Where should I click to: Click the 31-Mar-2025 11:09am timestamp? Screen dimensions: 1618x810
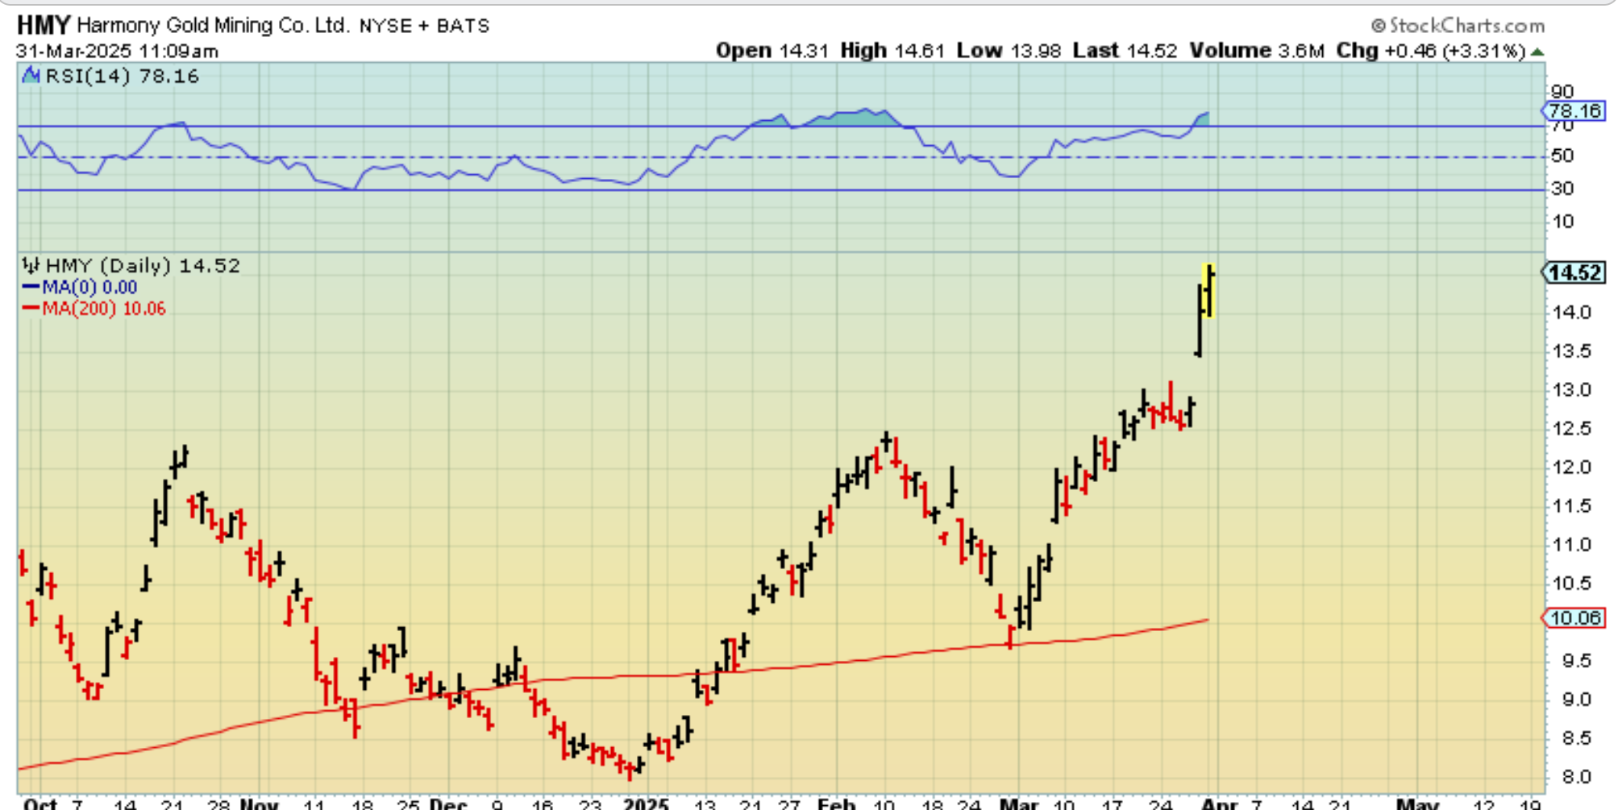click(117, 52)
